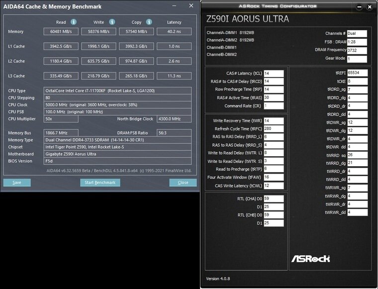Click L3 Cache latency value 11.3 ns

(x=174, y=76)
